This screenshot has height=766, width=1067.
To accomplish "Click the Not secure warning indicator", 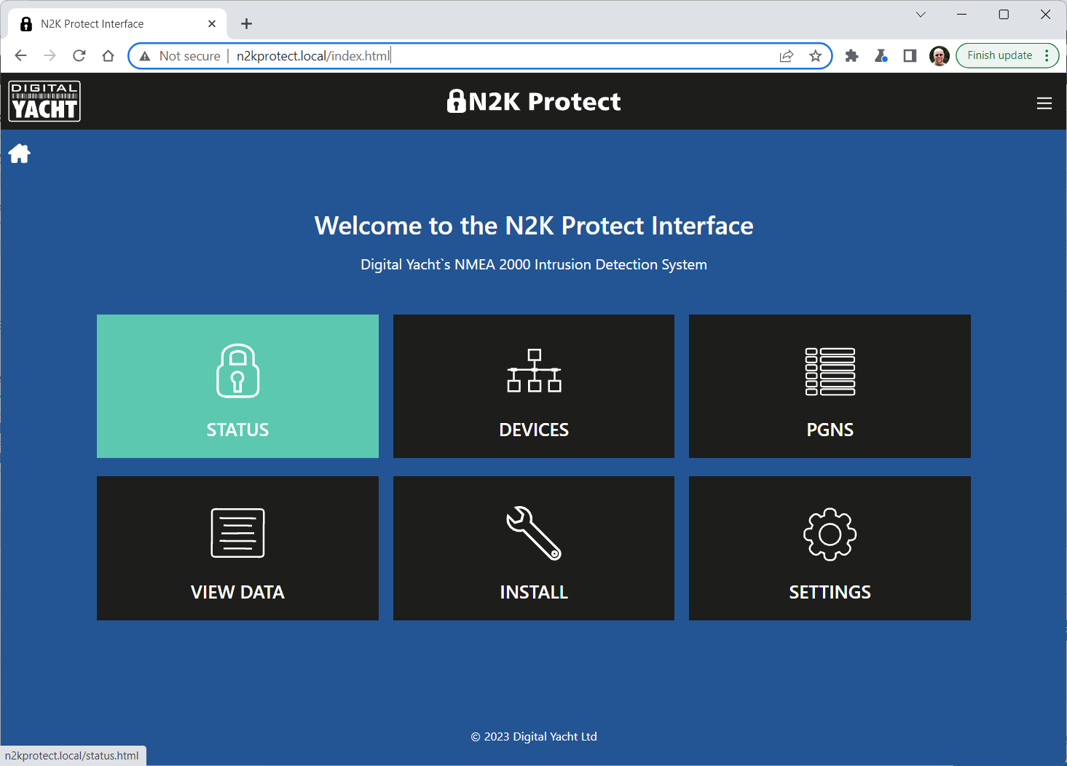I will (180, 56).
